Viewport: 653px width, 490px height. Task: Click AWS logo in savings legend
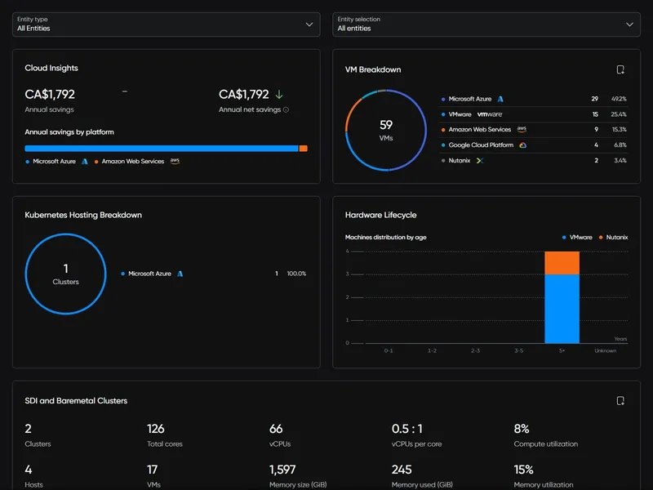(175, 161)
